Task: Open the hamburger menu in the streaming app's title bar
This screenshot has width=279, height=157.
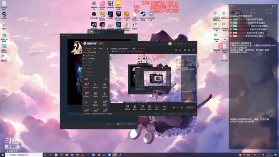Action: pyautogui.click(x=185, y=44)
